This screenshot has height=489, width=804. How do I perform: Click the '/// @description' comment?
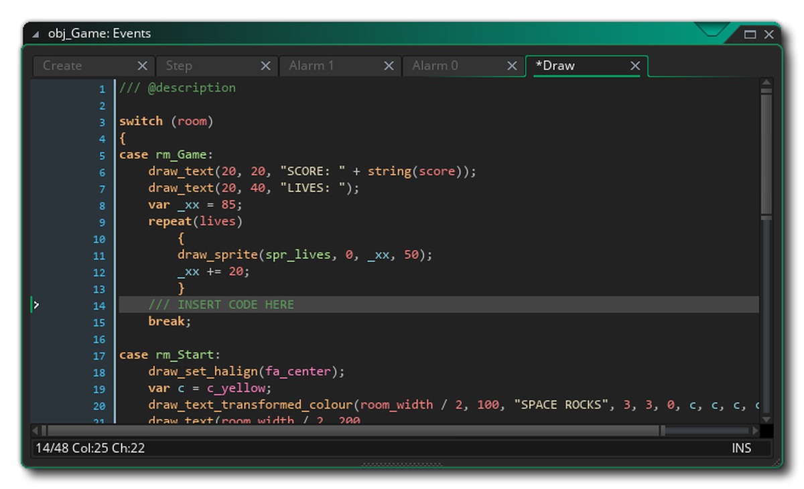coord(178,88)
